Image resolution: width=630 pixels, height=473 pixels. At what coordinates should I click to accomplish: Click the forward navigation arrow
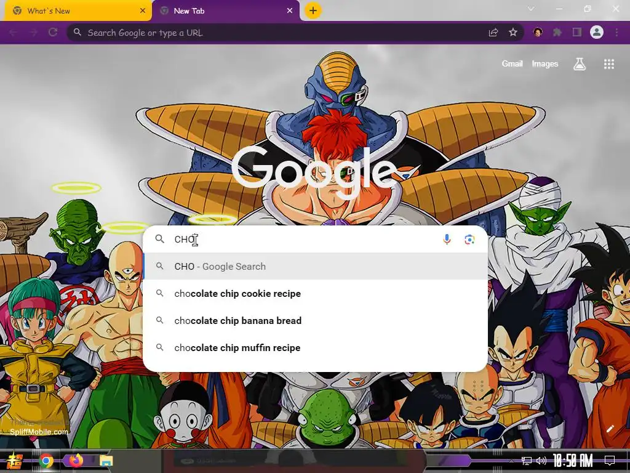(x=33, y=32)
